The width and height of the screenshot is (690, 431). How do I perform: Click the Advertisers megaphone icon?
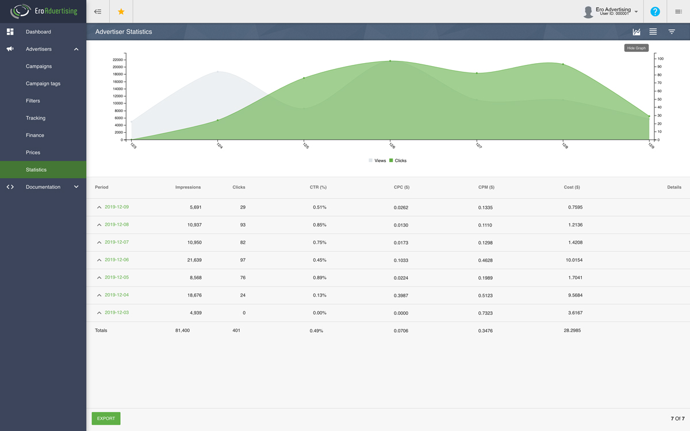10,49
